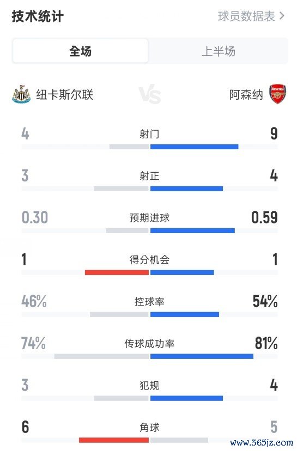297x451 pixels.
Task: Click the www.365jz.com watermark link
Action: (x=262, y=442)
